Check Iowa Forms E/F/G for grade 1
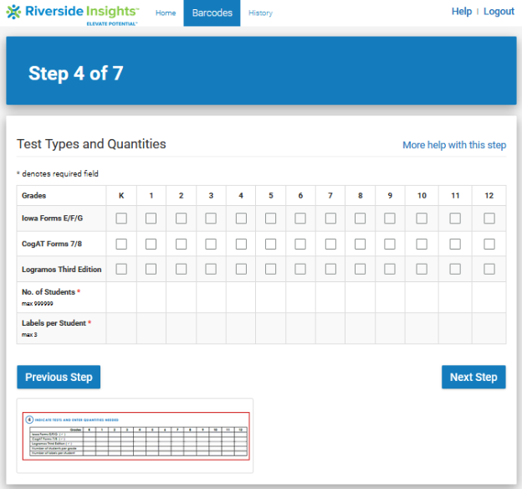Image resolution: width=522 pixels, height=489 pixels. 151,219
